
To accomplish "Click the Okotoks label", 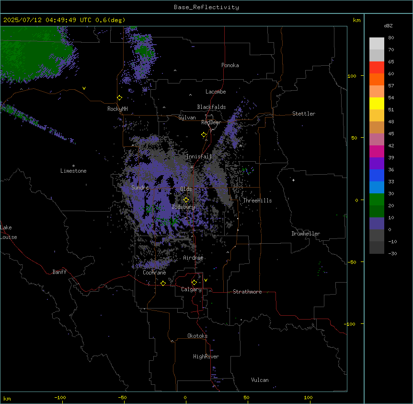I will click(197, 336).
